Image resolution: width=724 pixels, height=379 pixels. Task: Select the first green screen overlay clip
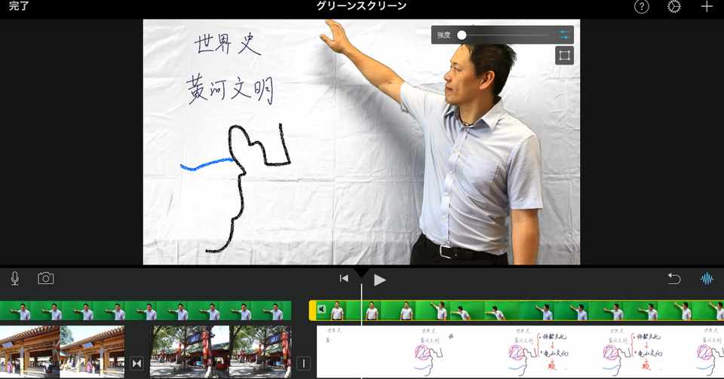(x=146, y=310)
